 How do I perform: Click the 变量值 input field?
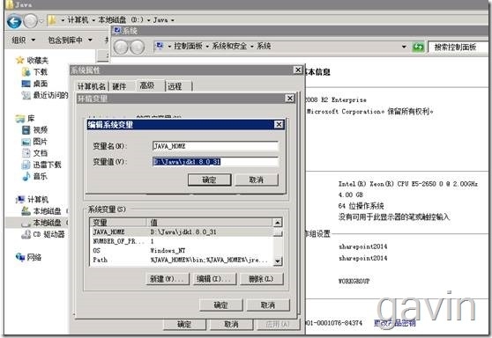(215, 162)
